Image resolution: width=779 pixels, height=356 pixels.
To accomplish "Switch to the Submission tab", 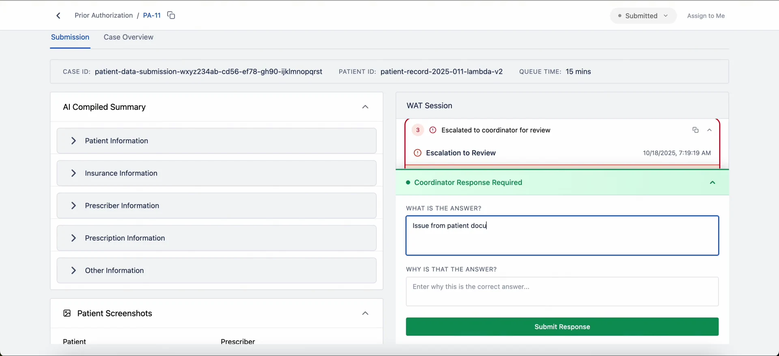I will [70, 37].
